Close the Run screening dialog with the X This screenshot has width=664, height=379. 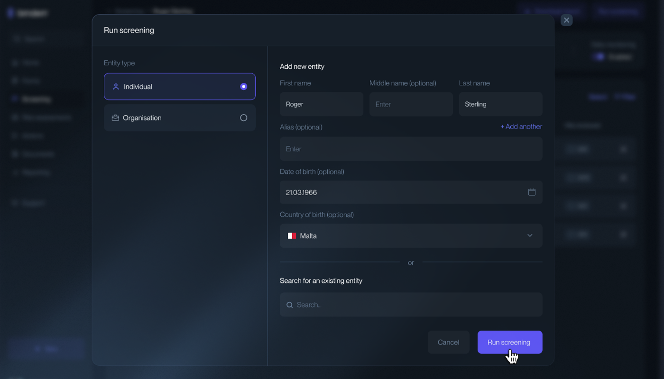(x=566, y=20)
